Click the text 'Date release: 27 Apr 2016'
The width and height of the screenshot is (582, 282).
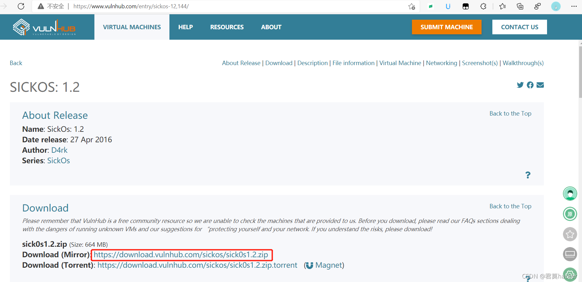(x=67, y=139)
